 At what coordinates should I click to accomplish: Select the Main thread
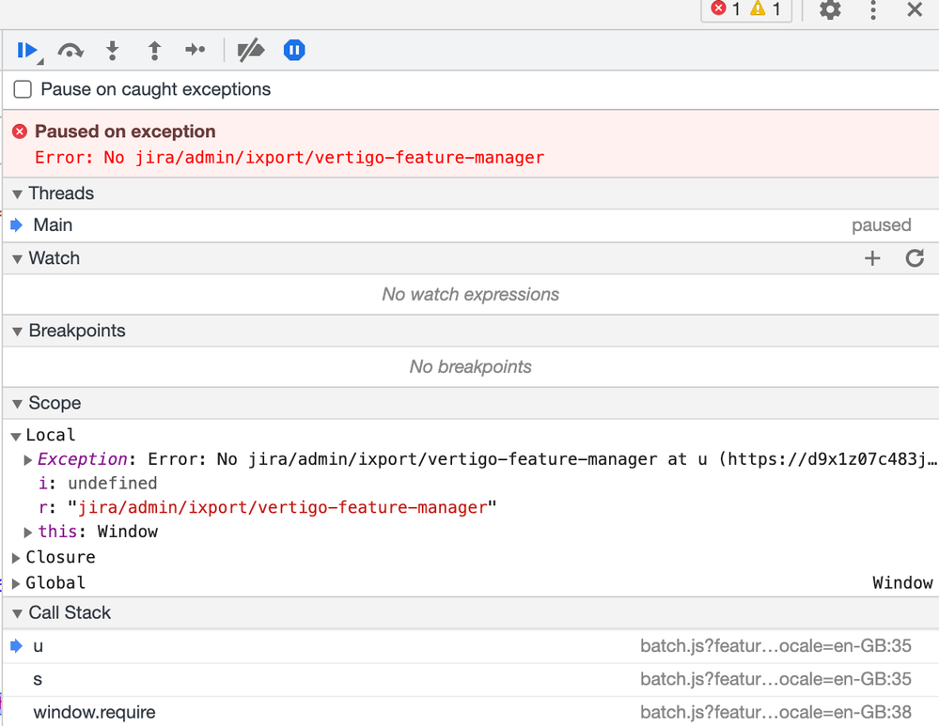[x=471, y=225]
